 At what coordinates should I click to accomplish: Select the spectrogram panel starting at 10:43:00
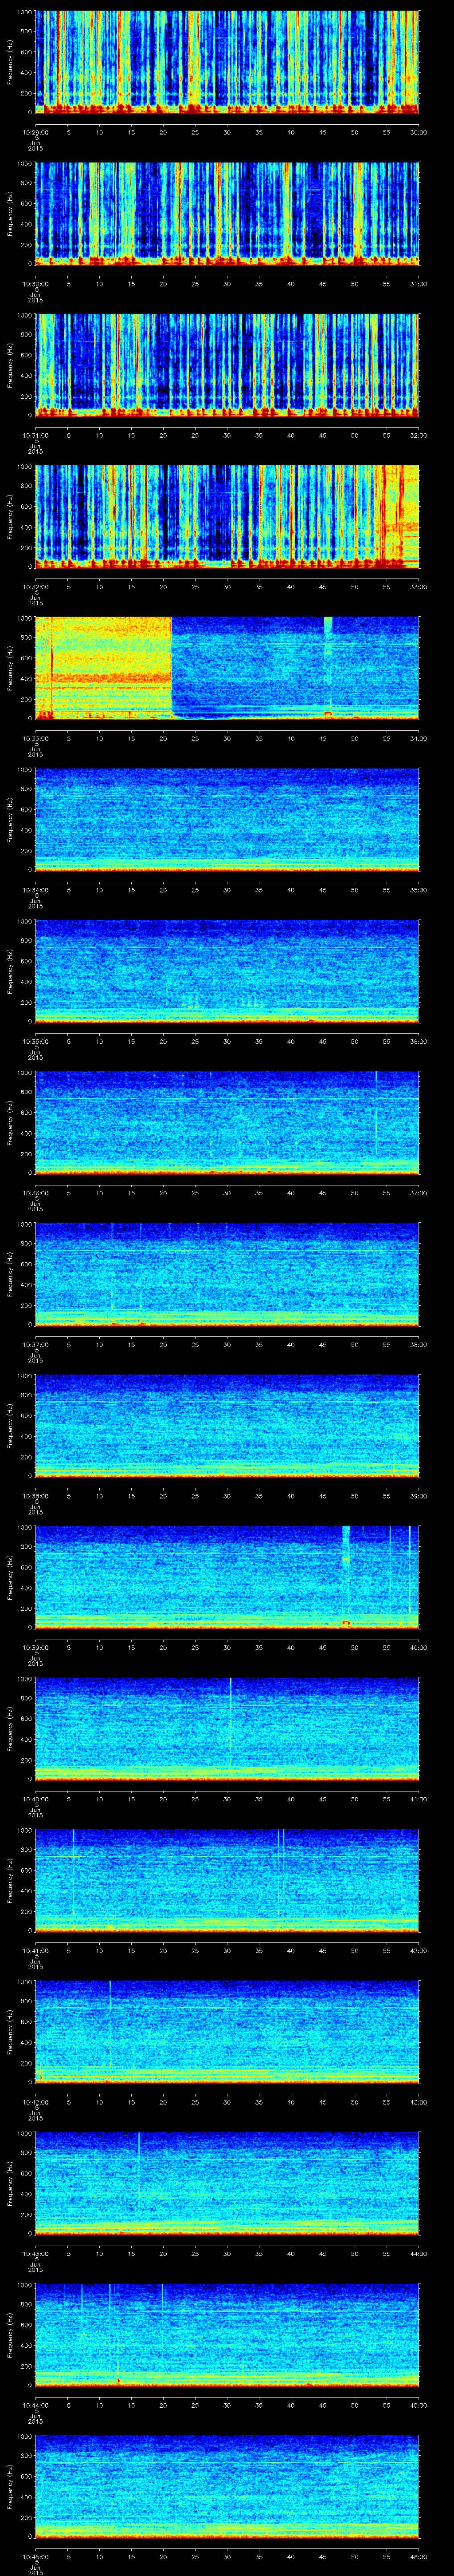[227, 2183]
